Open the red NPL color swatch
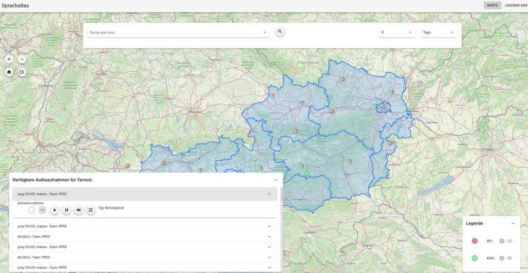Screen dimensions: 528x273 pos(475,241)
